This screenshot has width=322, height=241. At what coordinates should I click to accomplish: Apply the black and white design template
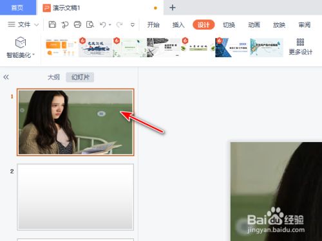click(x=164, y=48)
